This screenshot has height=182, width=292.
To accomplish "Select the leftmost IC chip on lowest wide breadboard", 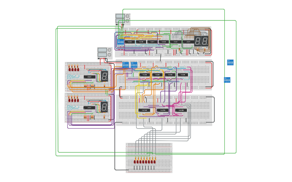I will pos(144,110).
